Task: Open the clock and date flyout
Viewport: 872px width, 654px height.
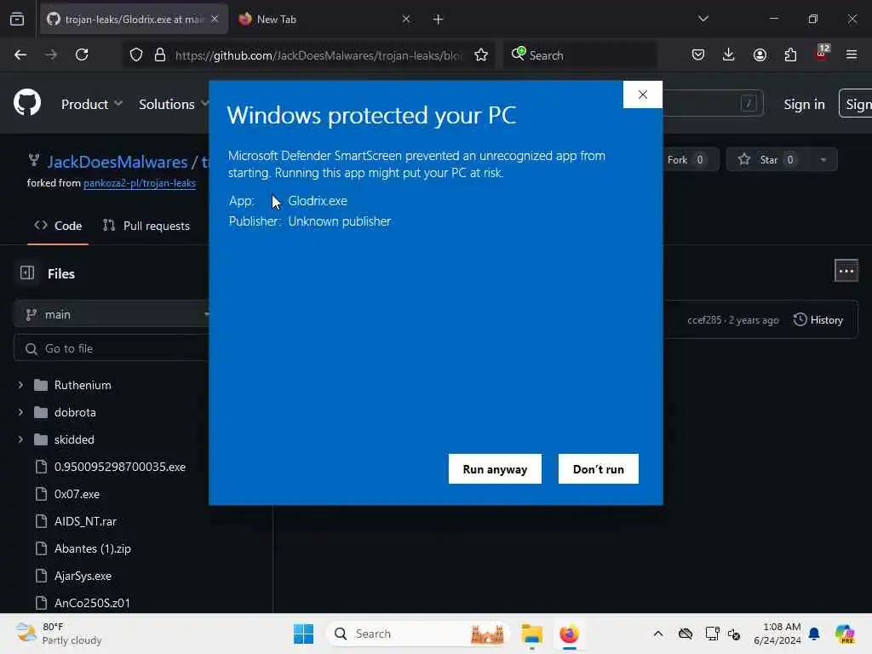Action: point(777,634)
